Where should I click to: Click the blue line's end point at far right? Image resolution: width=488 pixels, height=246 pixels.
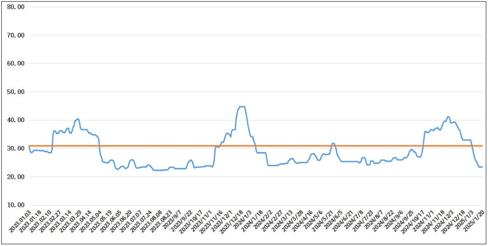(482, 167)
